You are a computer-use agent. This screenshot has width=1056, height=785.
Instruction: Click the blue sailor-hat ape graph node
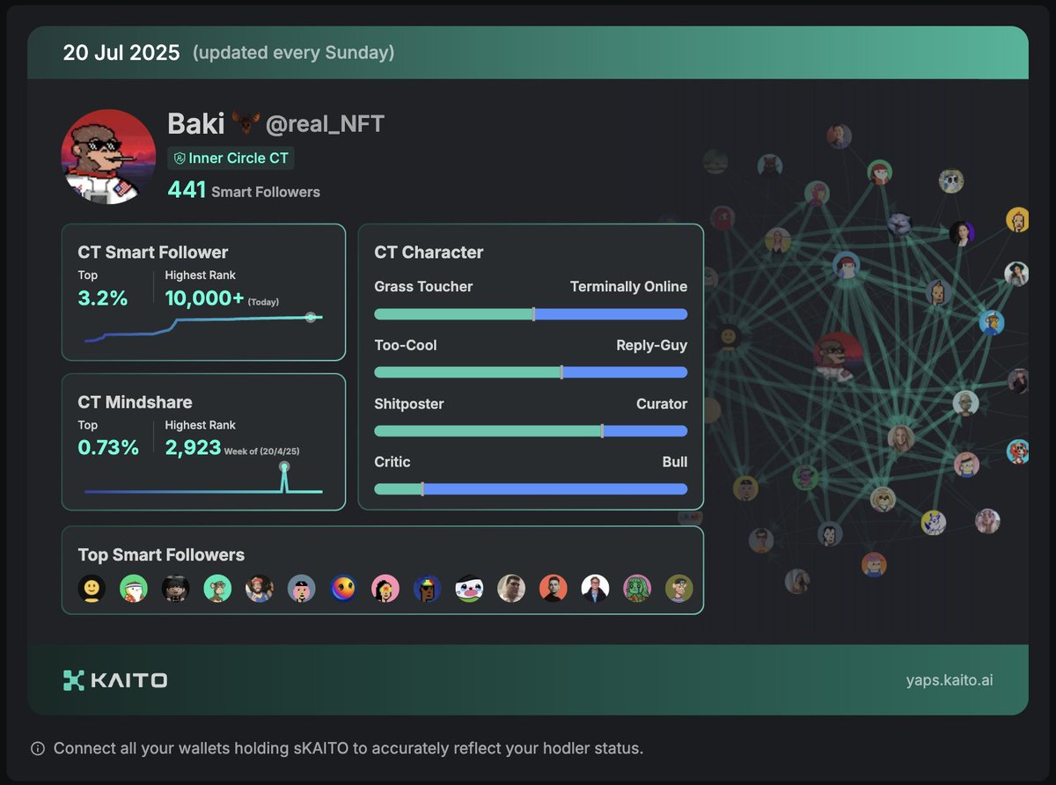pyautogui.click(x=992, y=322)
